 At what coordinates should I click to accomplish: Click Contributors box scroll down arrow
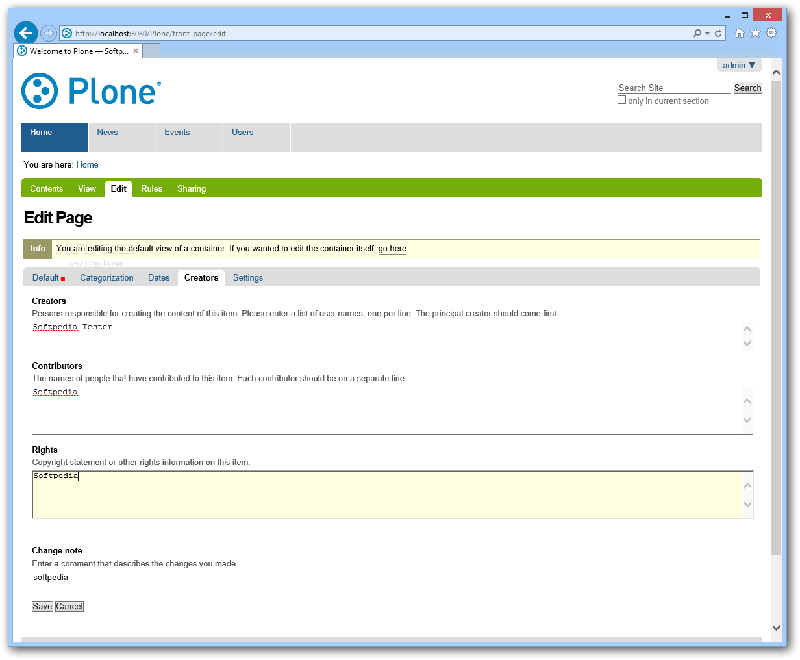(747, 420)
